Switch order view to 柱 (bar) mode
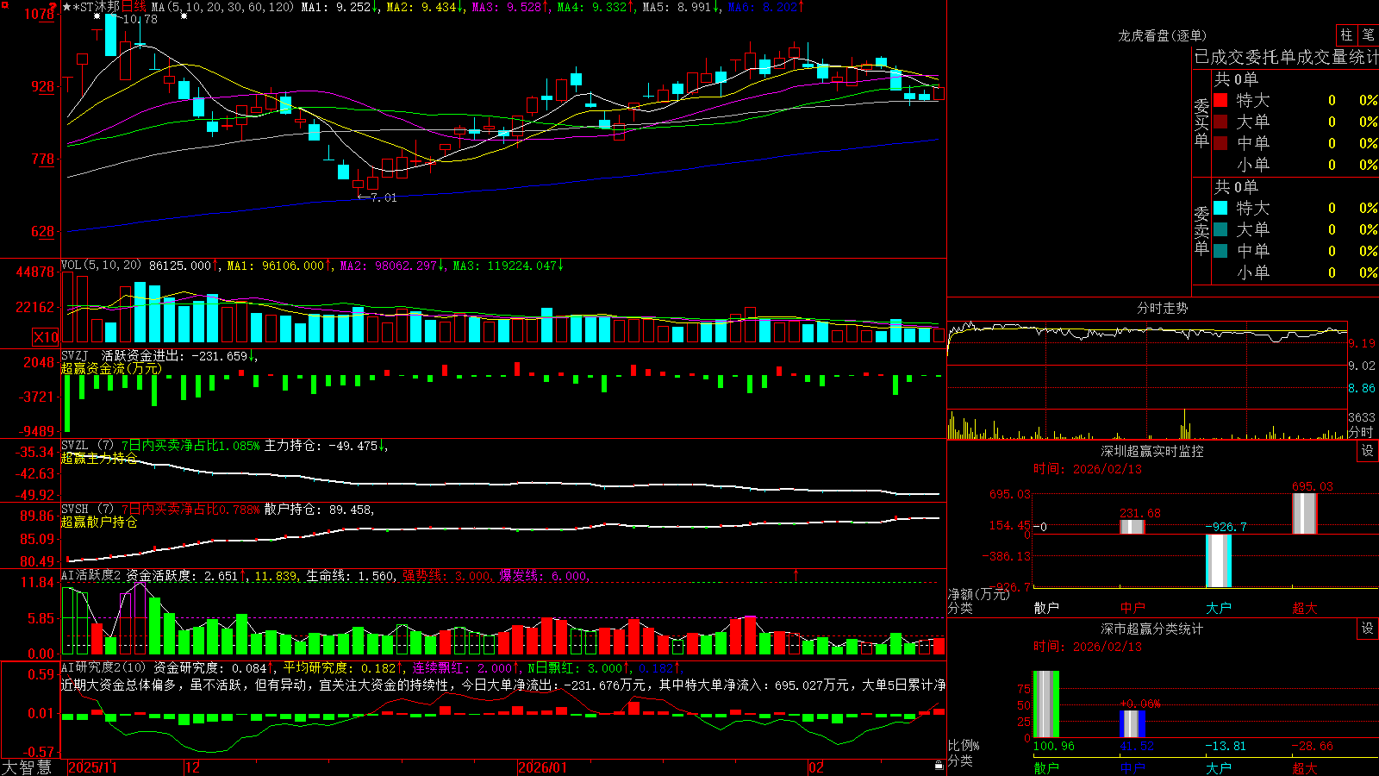This screenshot has height=776, width=1379. point(1346,35)
